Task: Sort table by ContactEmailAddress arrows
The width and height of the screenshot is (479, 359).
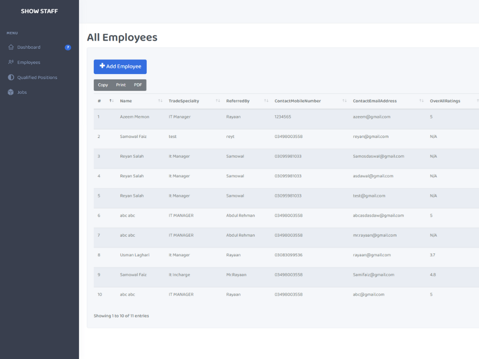Action: 421,101
